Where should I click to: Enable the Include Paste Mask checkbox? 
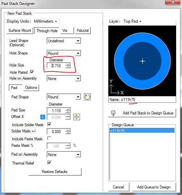click(x=49, y=138)
